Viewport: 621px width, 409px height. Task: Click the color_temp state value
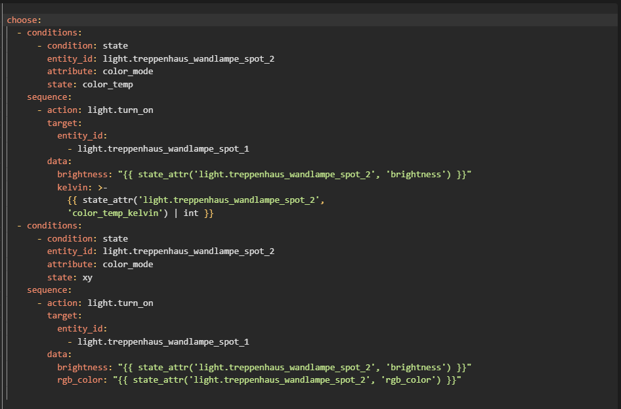pos(108,85)
